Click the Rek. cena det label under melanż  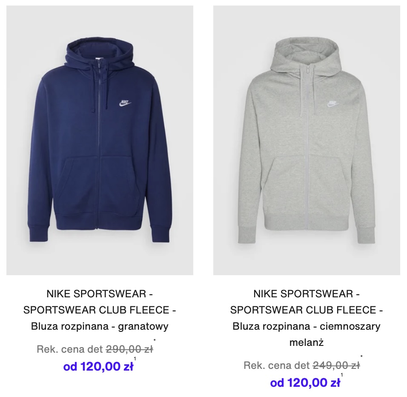point(277,365)
